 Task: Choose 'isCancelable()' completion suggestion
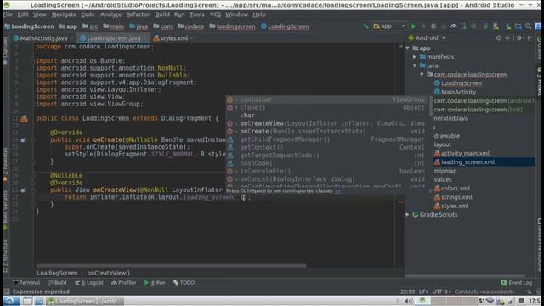click(326, 172)
